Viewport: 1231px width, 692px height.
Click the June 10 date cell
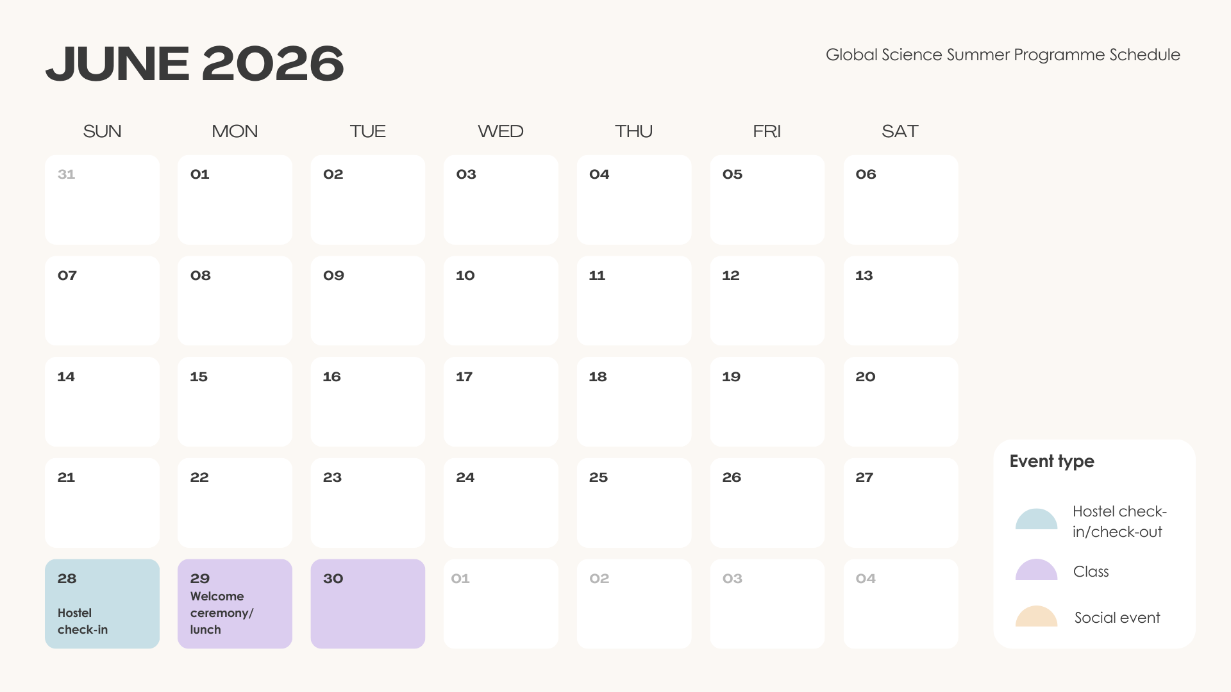coord(501,301)
